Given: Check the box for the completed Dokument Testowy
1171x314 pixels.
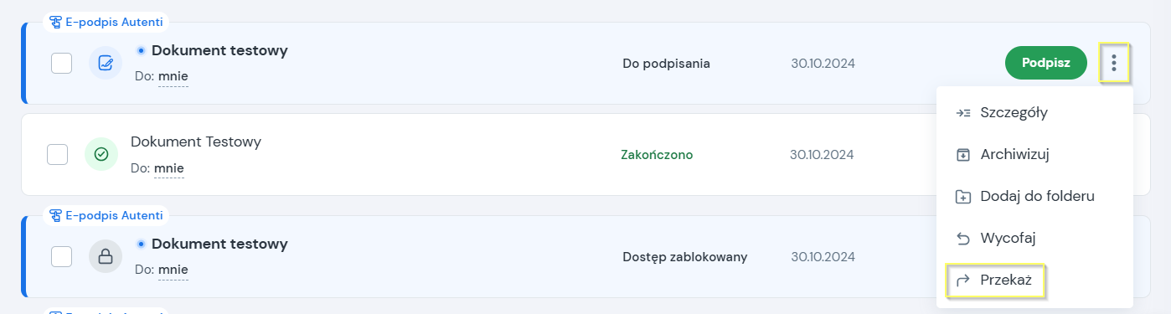Looking at the screenshot, I should pyautogui.click(x=58, y=154).
